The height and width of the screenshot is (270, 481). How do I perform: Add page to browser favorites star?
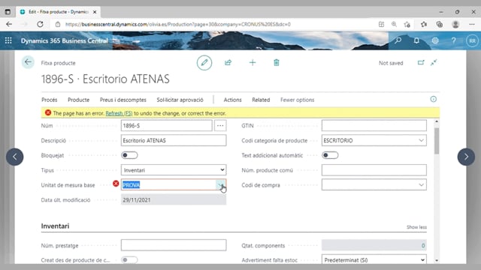407,24
